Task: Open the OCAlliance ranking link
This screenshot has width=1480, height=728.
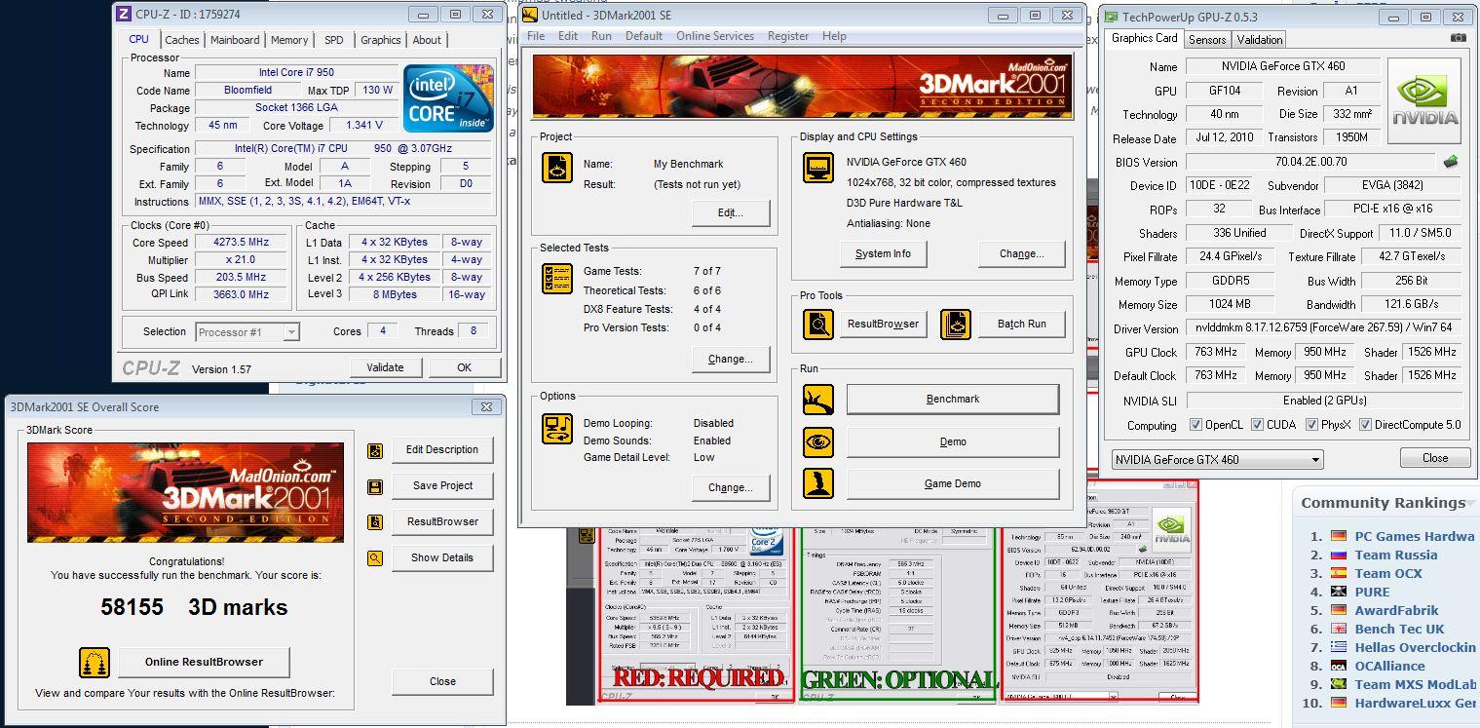Action: pos(1389,666)
